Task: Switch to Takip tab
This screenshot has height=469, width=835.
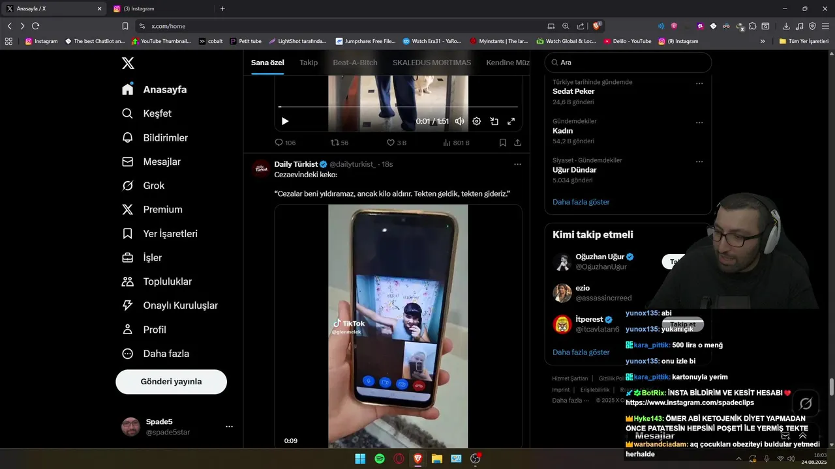Action: pos(309,63)
